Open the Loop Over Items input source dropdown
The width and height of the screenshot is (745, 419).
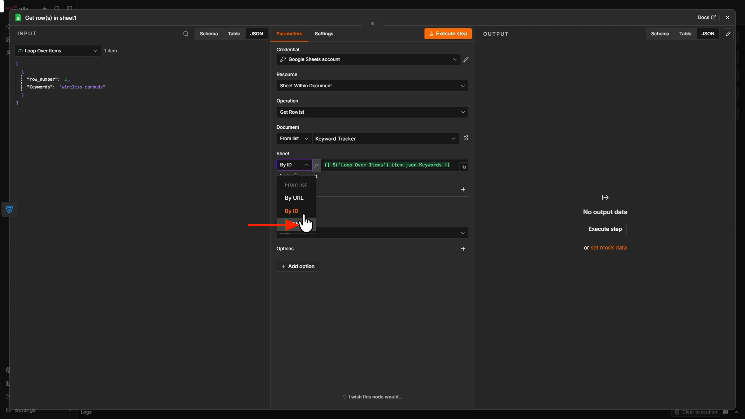(x=58, y=51)
